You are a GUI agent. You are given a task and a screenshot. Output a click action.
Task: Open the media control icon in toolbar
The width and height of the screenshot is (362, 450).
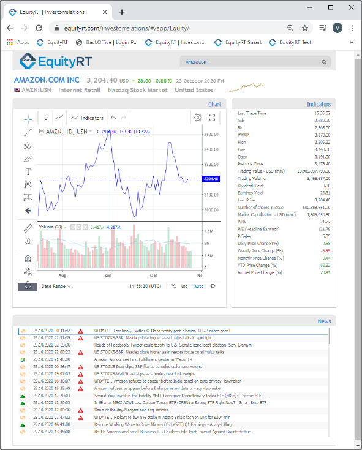point(323,28)
